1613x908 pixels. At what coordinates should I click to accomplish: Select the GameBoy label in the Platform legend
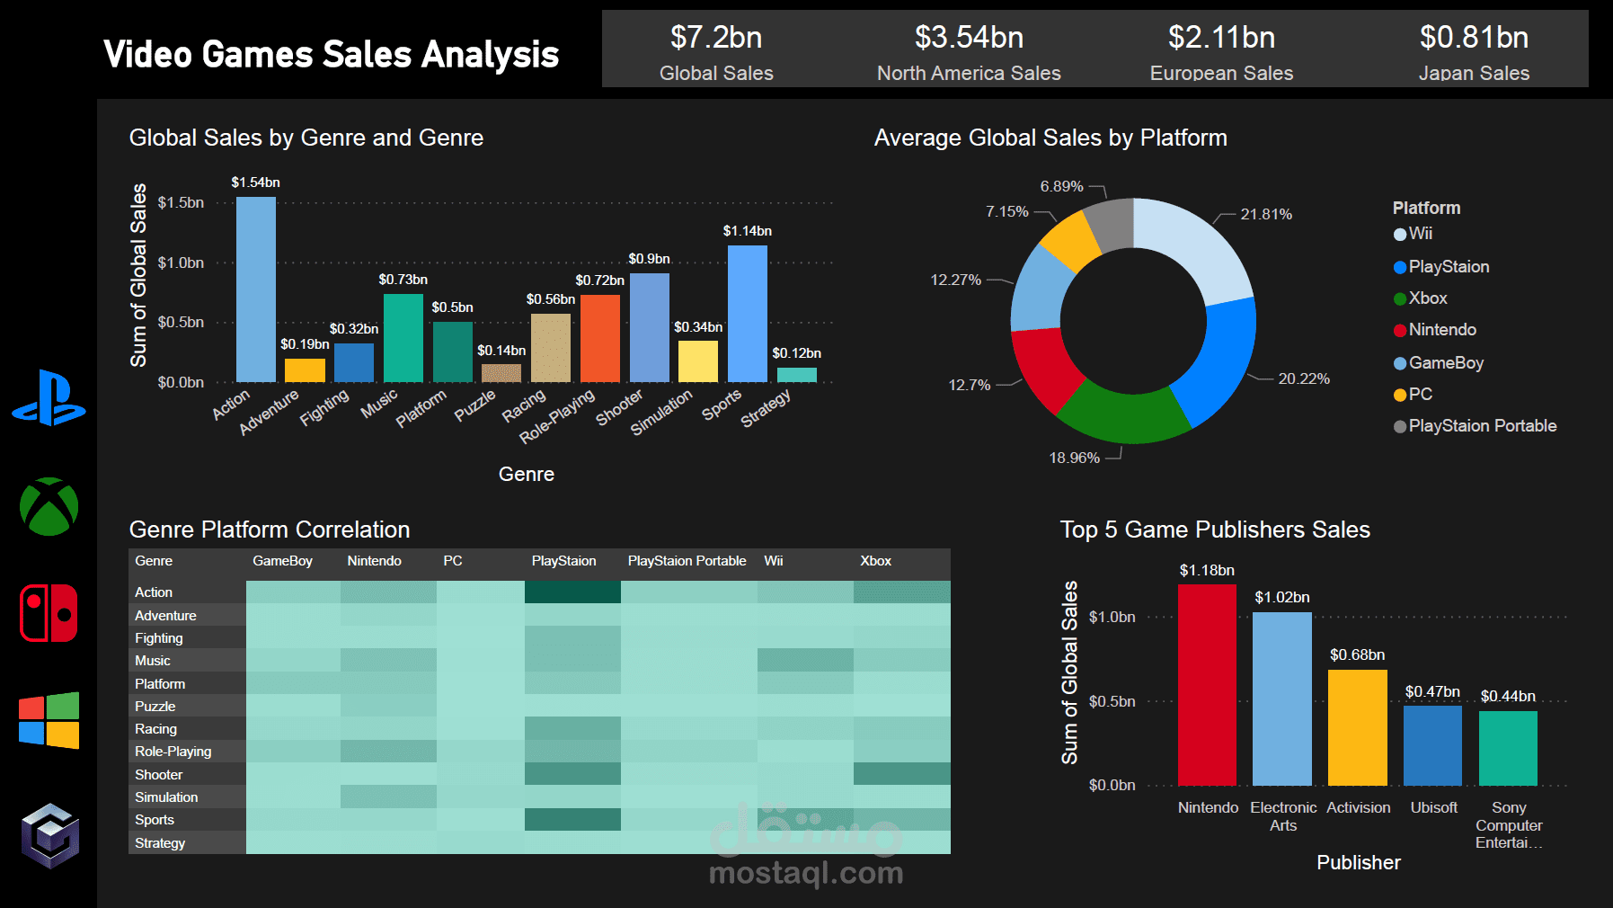1446,363
